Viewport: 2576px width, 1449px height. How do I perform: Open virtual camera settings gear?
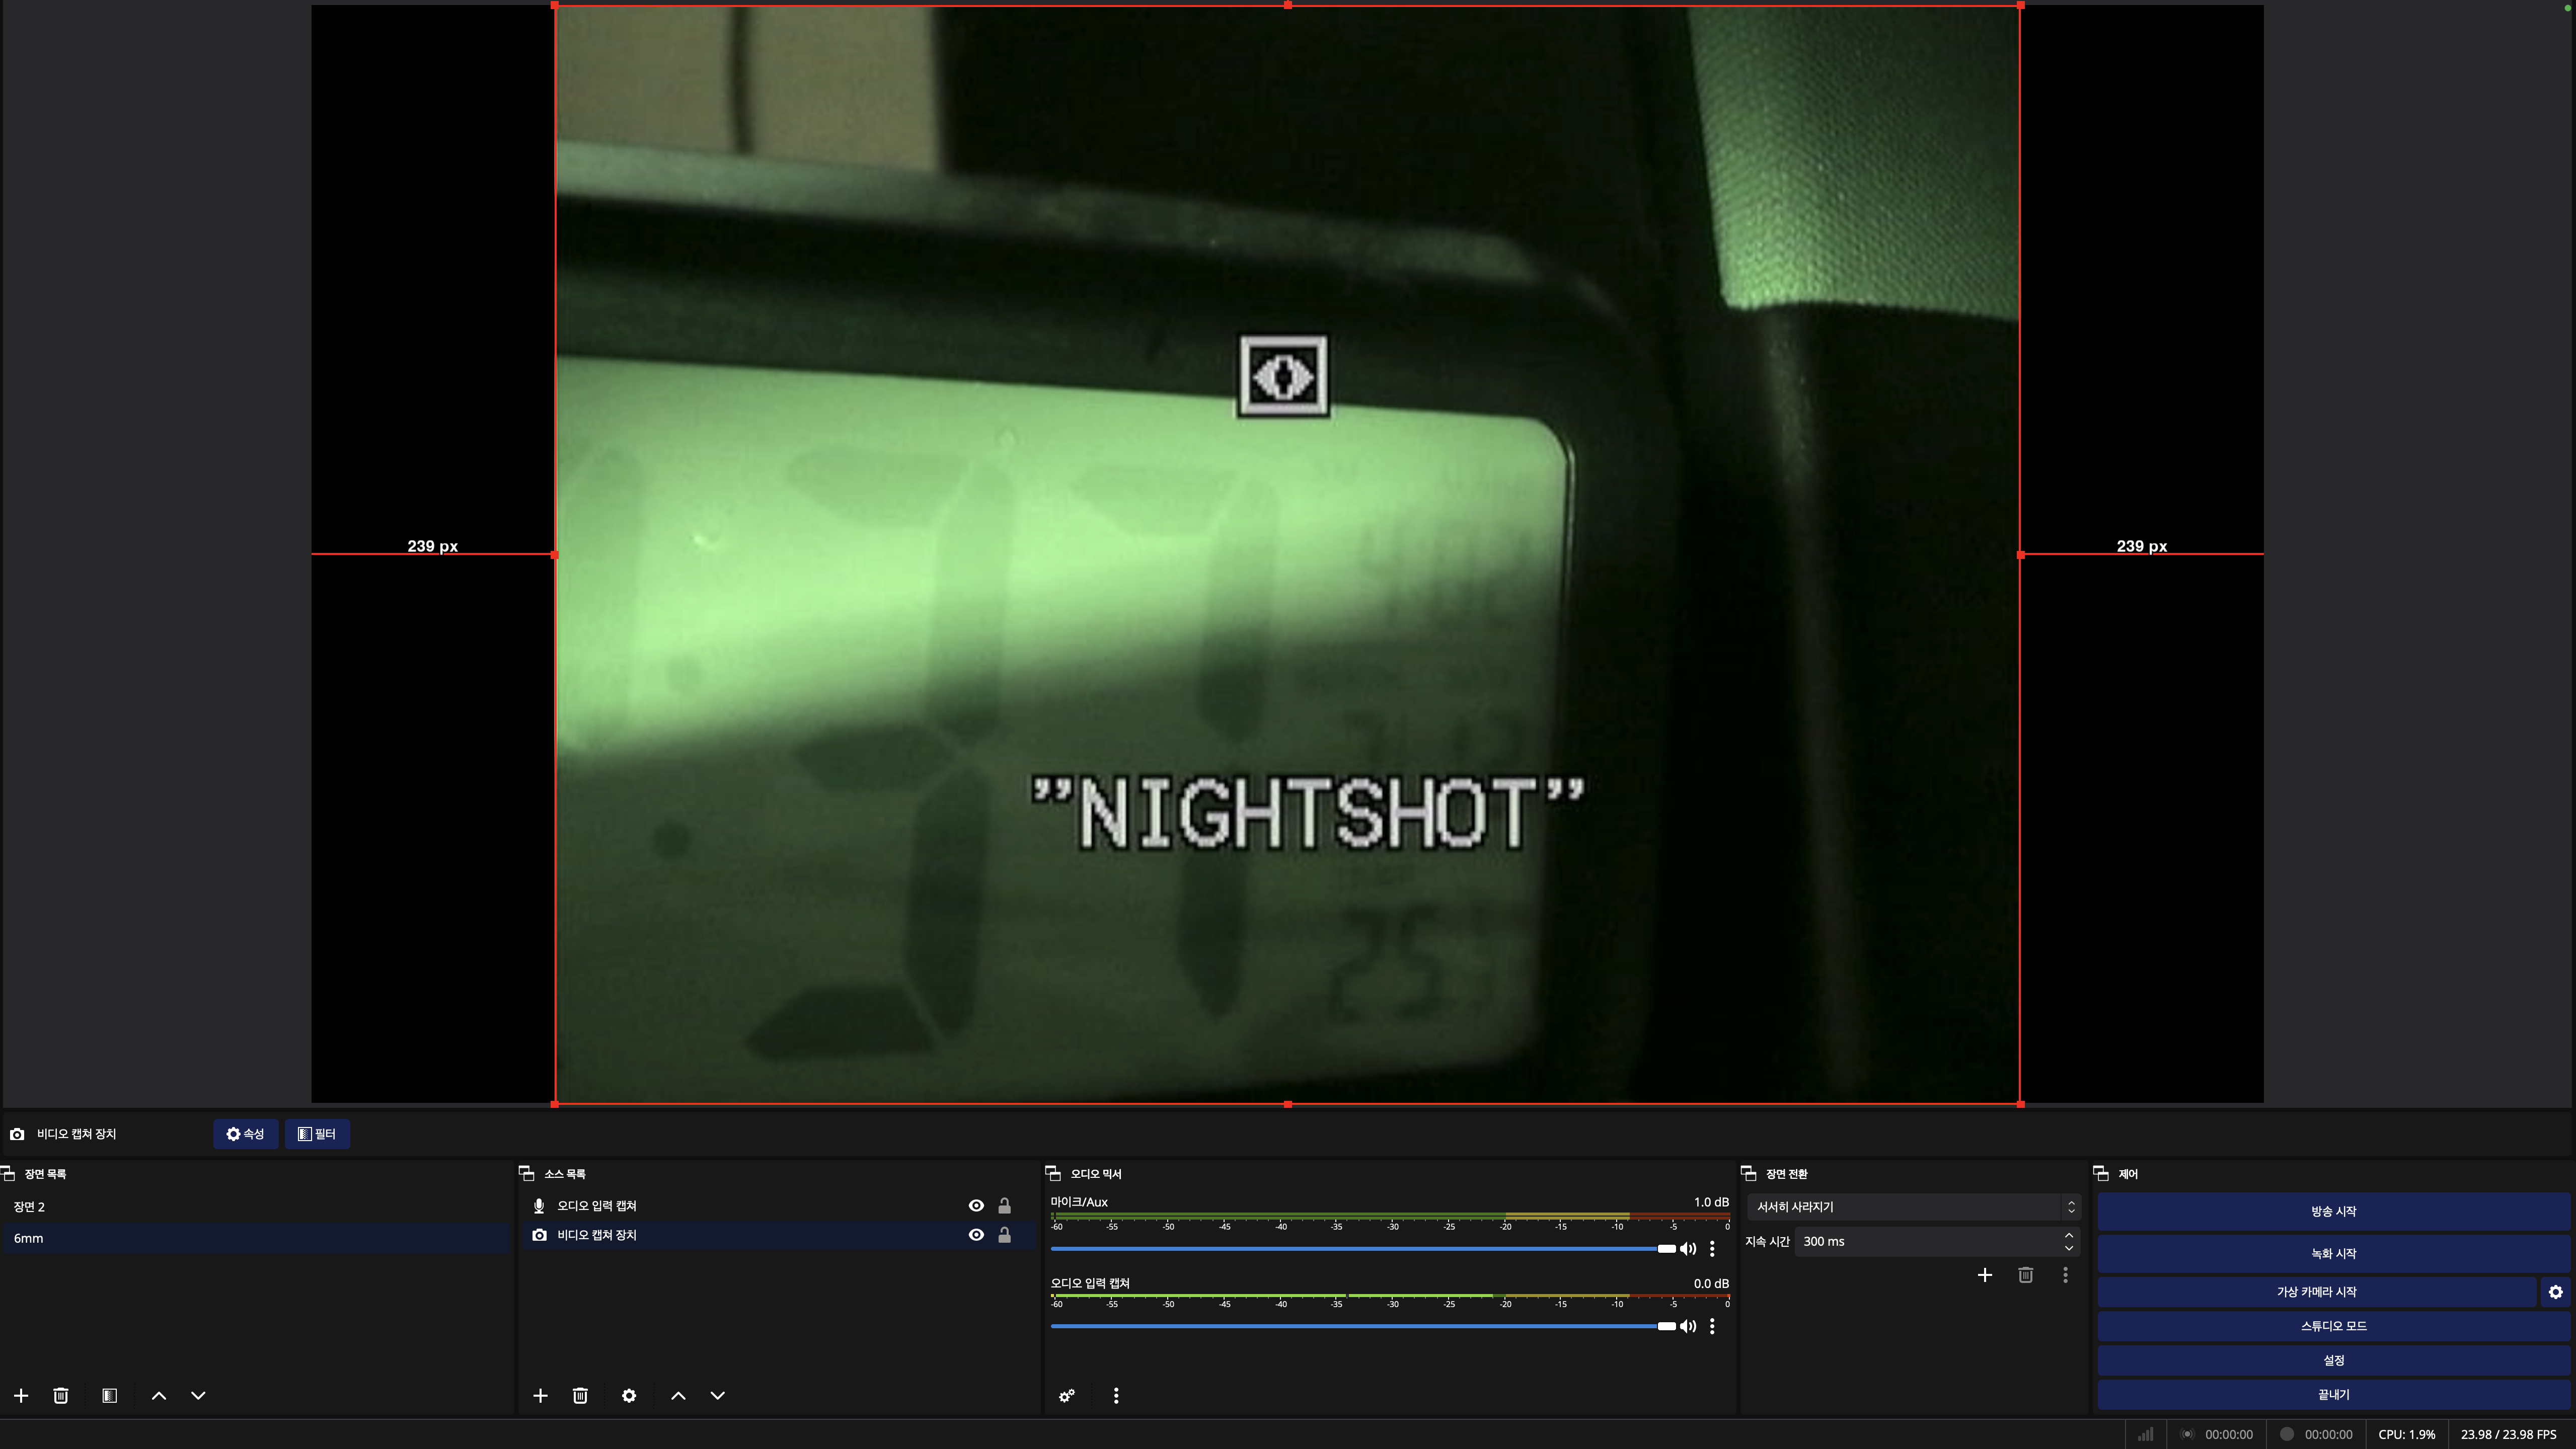[x=2555, y=1291]
